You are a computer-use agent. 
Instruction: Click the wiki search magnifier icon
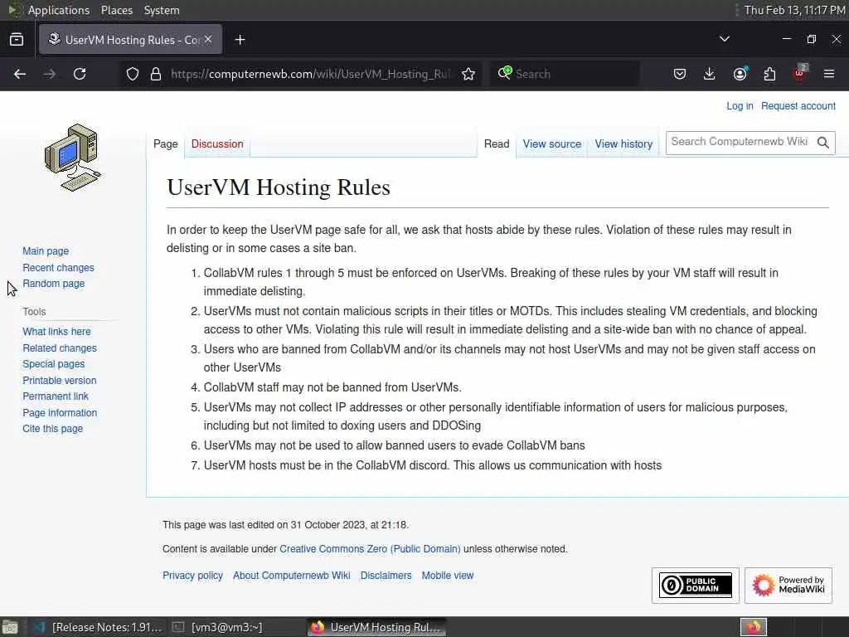coord(823,143)
